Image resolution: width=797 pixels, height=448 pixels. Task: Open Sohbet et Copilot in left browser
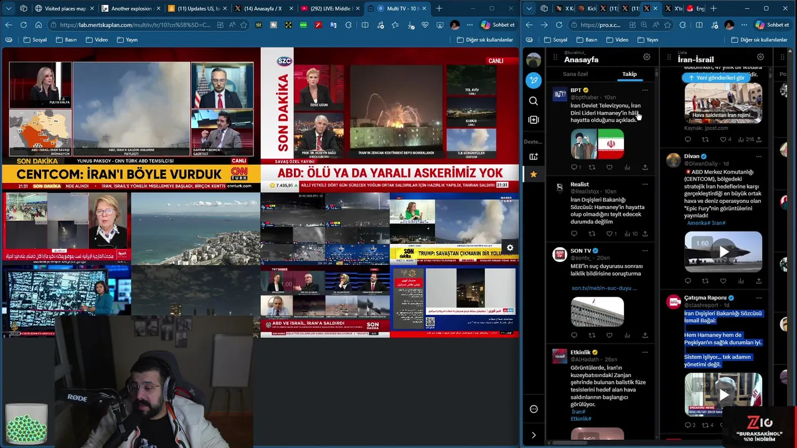[498, 25]
